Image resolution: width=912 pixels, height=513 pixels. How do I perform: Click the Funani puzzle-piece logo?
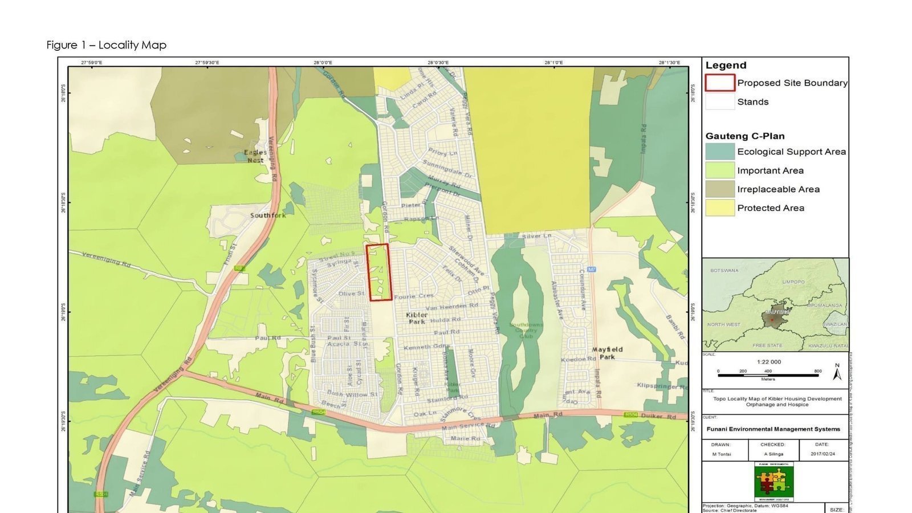pos(773,481)
